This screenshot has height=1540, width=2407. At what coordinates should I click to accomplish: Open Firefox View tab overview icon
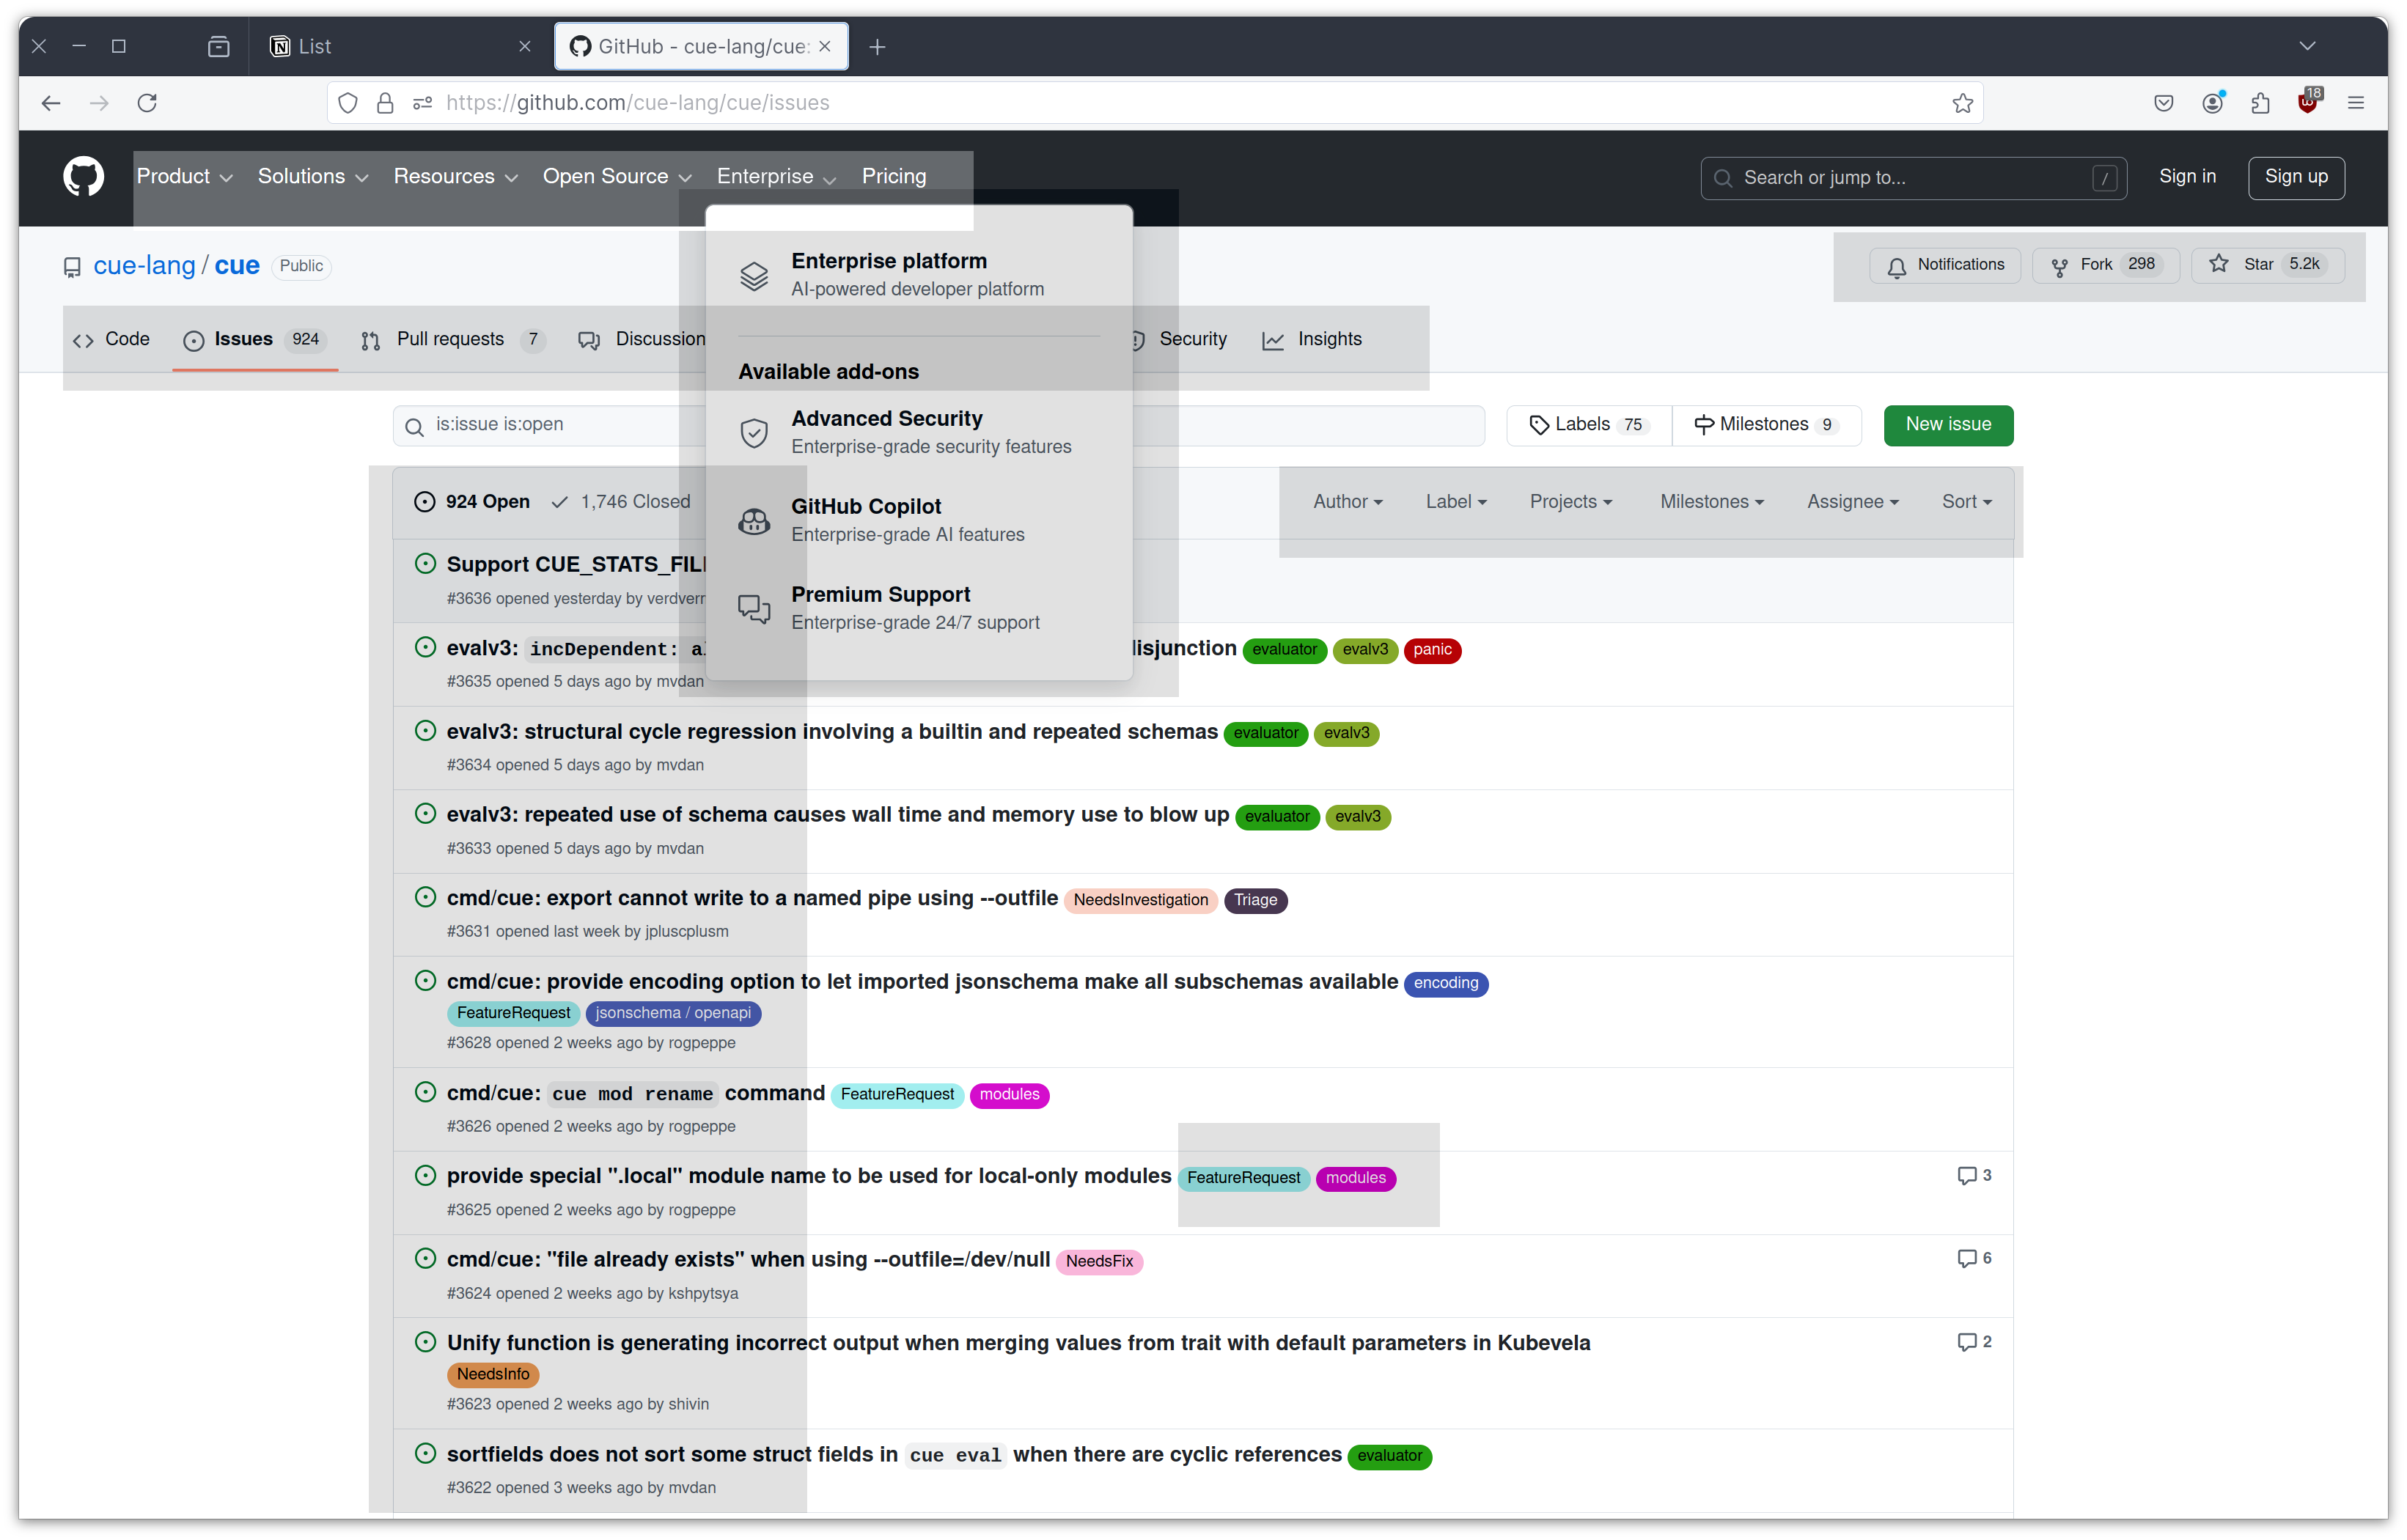point(219,47)
